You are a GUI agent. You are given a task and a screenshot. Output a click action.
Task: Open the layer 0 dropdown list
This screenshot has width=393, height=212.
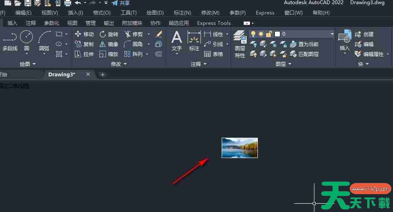click(332, 34)
